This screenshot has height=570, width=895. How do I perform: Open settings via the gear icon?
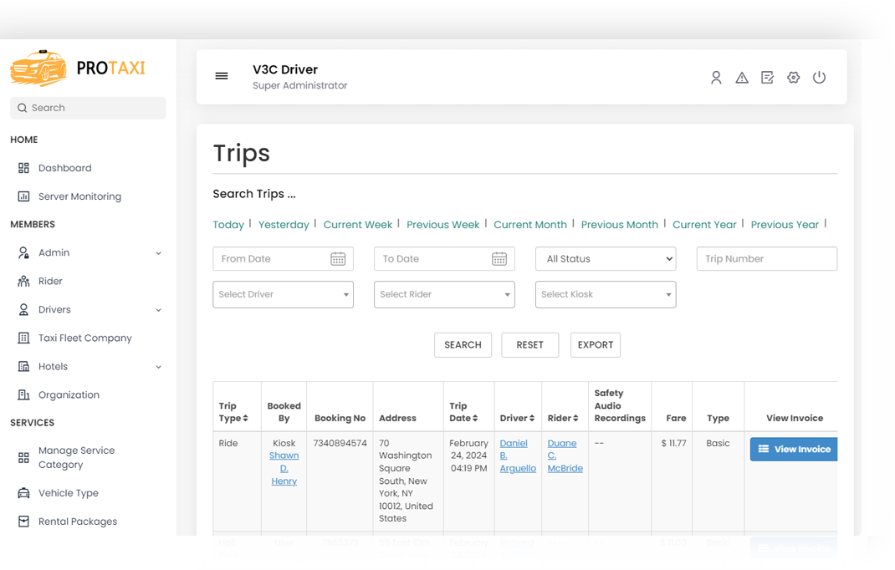click(x=793, y=77)
